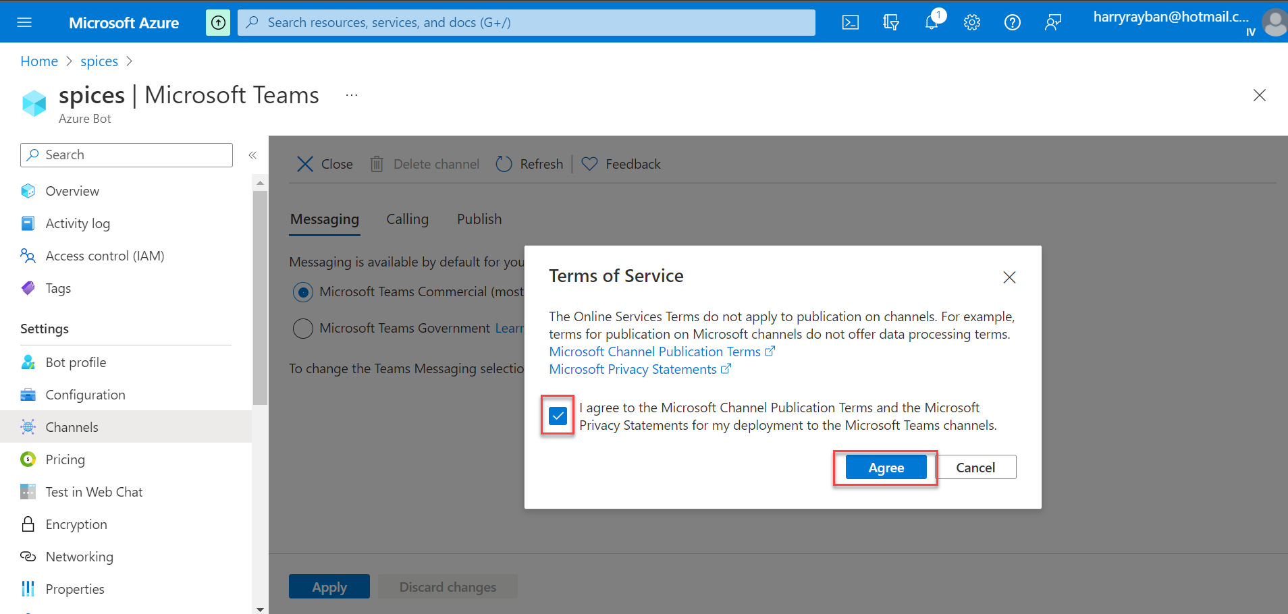Image resolution: width=1288 pixels, height=614 pixels.
Task: Open the portal hamburger menu
Action: click(24, 22)
